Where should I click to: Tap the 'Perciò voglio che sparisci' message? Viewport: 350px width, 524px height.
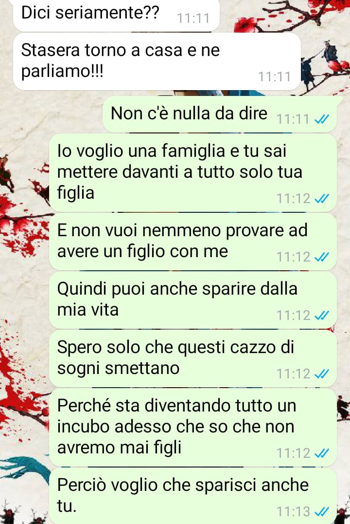coord(193,496)
